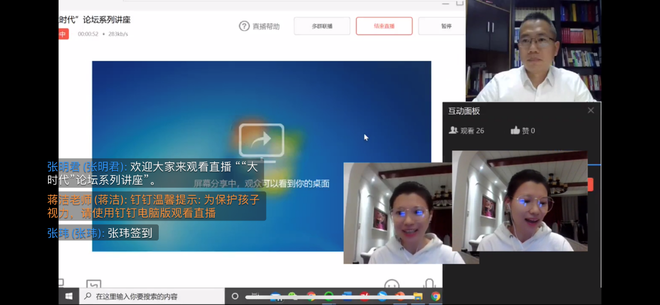Click the viewers 观看 icon
The width and height of the screenshot is (660, 305).
pos(453,131)
